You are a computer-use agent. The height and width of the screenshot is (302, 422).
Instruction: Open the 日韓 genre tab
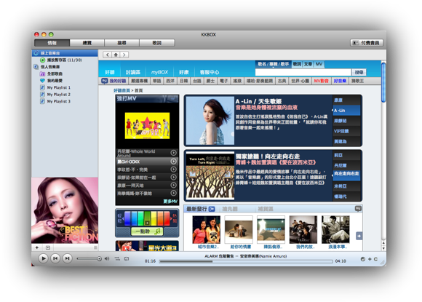(184, 81)
